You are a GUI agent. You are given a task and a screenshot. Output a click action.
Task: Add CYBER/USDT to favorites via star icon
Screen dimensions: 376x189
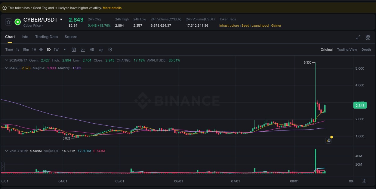click(x=8, y=22)
